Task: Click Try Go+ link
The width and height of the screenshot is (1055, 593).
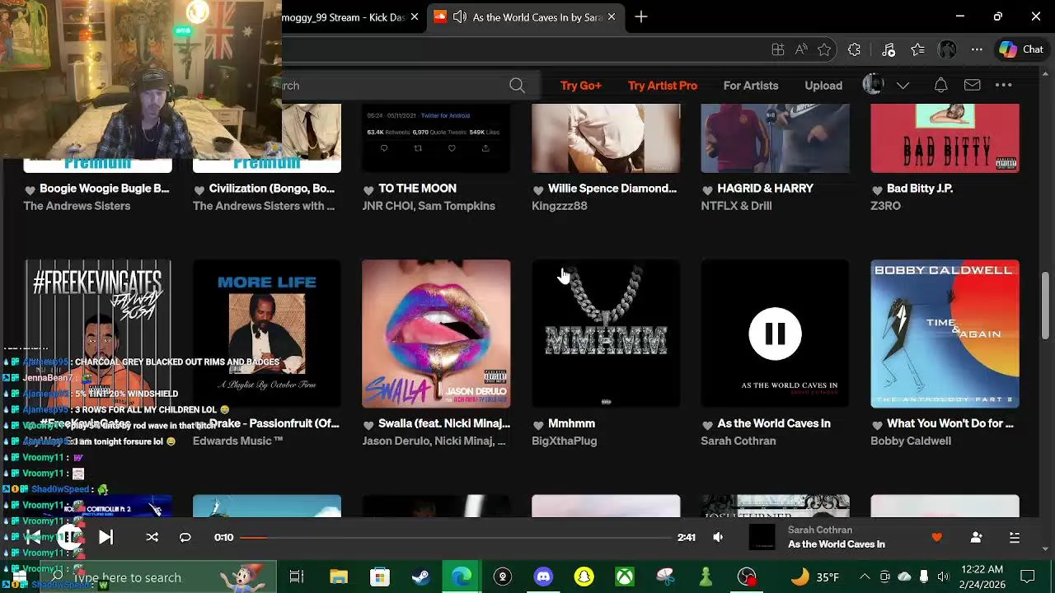Action: pos(581,86)
